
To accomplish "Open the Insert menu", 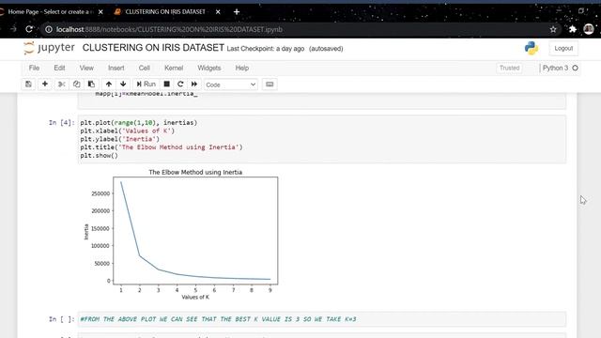I will [x=116, y=68].
